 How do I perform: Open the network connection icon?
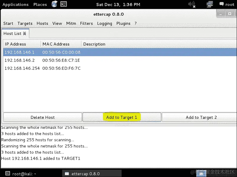tap(210, 4)
